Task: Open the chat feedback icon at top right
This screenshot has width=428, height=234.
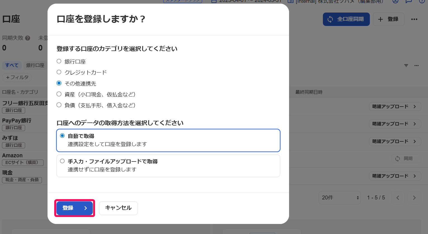Action: pyautogui.click(x=408, y=1)
